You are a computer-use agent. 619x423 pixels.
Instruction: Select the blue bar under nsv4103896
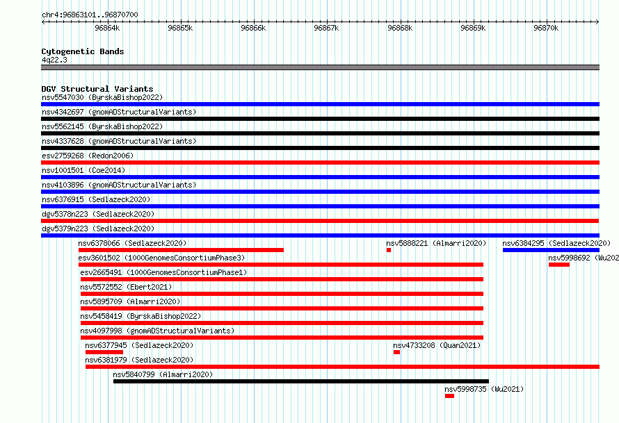pyautogui.click(x=320, y=192)
